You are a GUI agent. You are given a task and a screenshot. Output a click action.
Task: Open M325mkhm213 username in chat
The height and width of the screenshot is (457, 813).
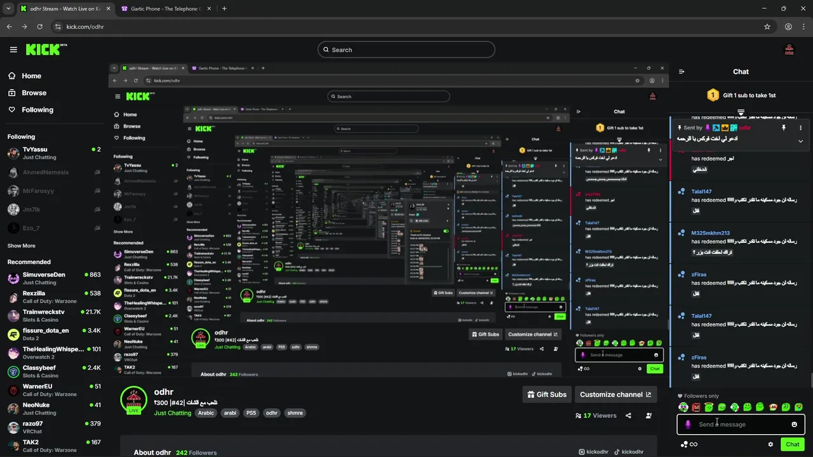[710, 233]
